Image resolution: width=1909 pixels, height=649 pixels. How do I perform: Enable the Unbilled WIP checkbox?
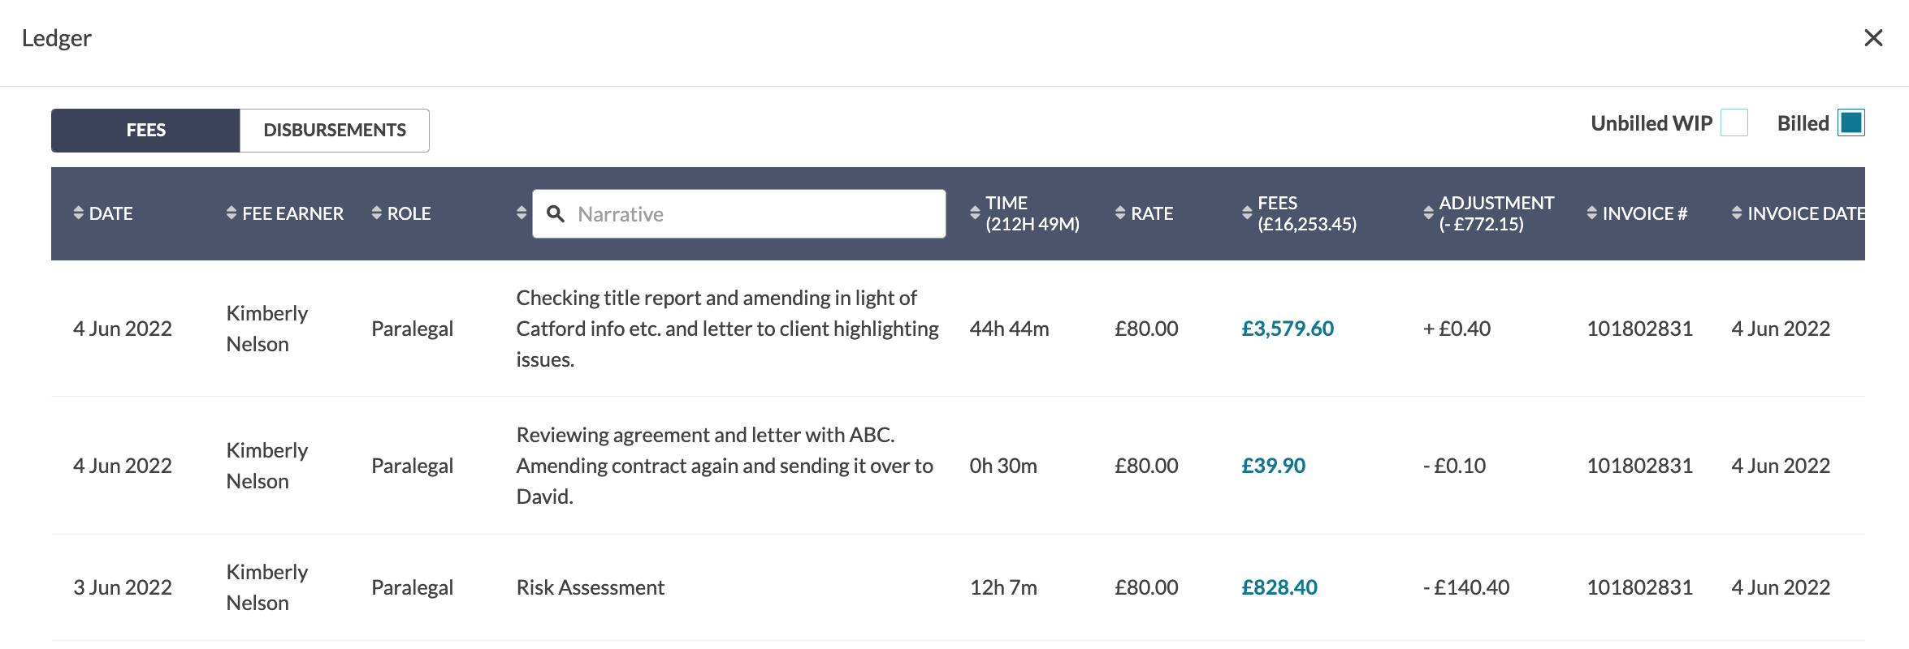1734,123
